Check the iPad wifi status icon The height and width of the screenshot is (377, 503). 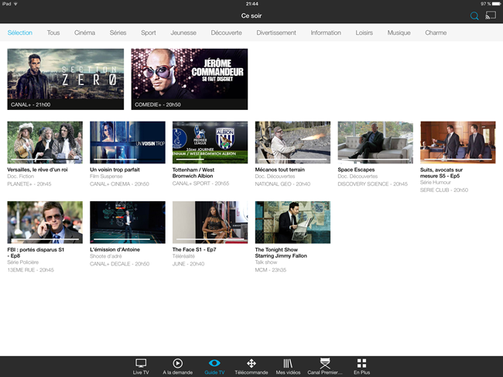click(15, 4)
